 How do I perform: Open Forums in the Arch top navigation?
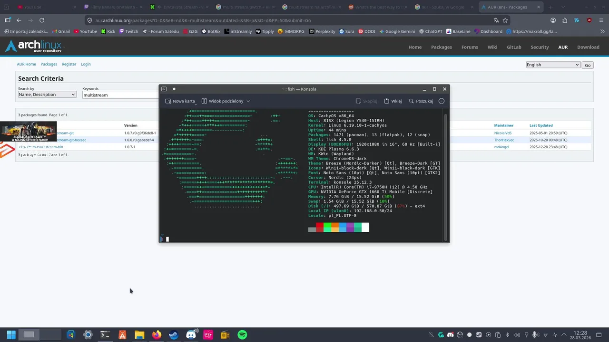tap(470, 47)
